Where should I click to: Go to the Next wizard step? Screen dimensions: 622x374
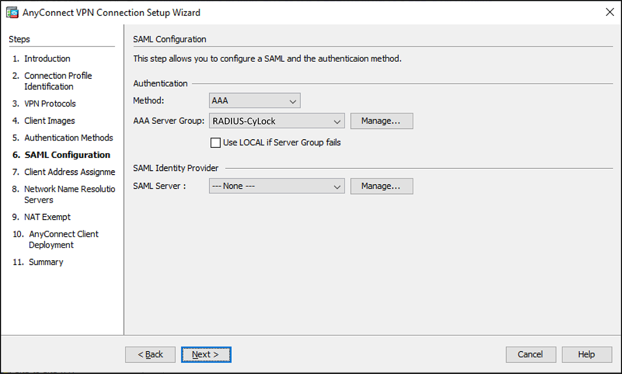pyautogui.click(x=206, y=354)
